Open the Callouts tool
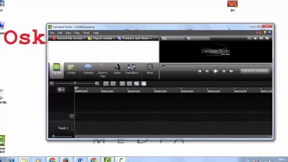 pyautogui.click(x=88, y=69)
